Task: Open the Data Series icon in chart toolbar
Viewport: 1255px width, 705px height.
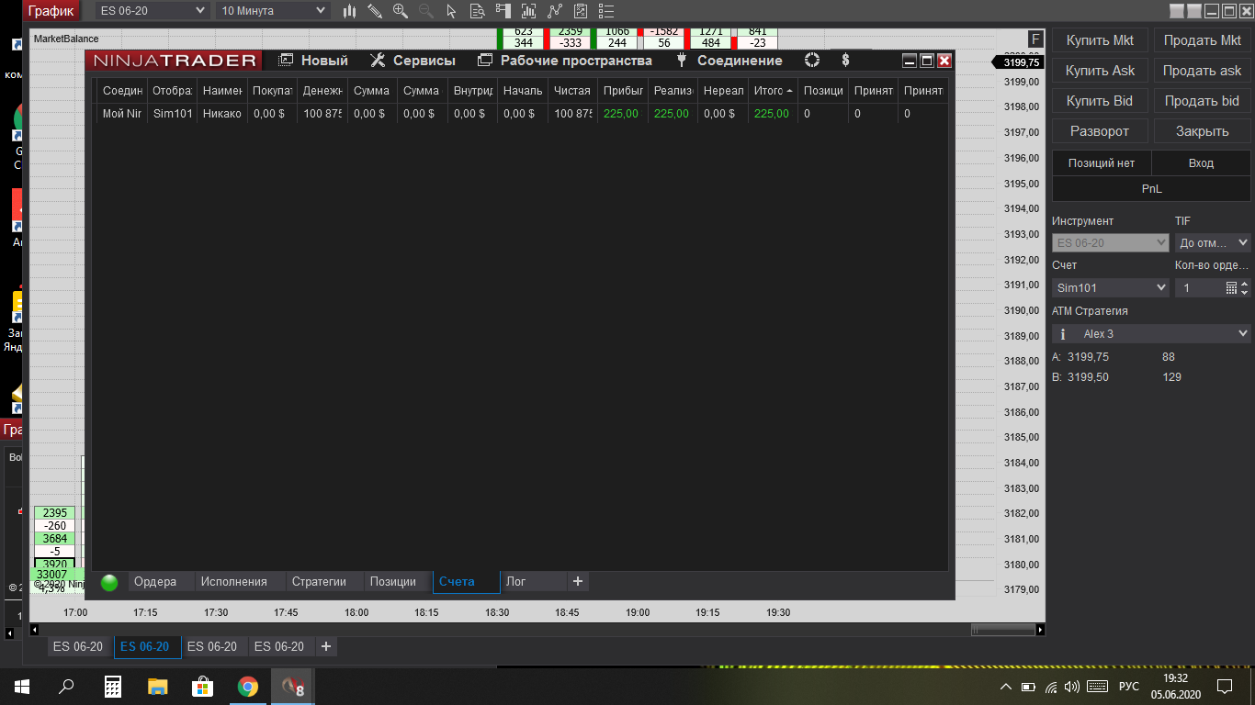Action: pyautogui.click(x=528, y=11)
